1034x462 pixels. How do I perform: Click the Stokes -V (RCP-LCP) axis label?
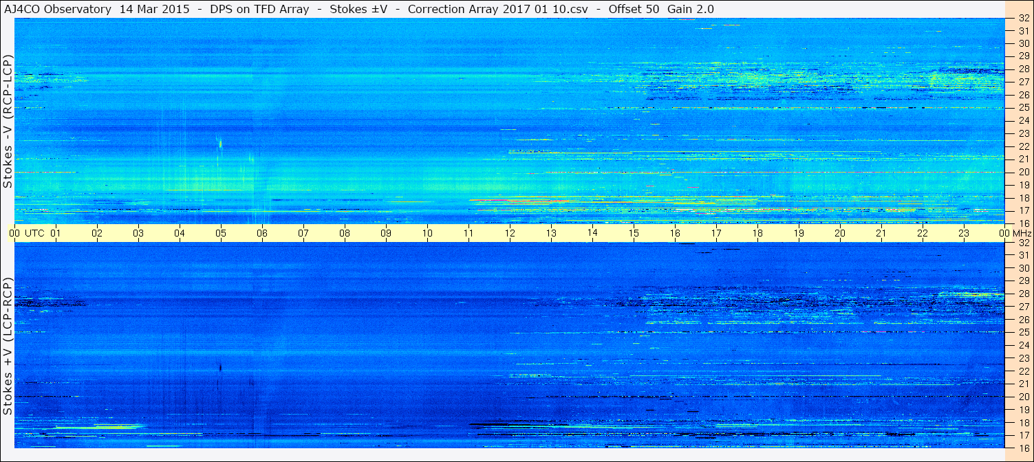pyautogui.click(x=8, y=122)
